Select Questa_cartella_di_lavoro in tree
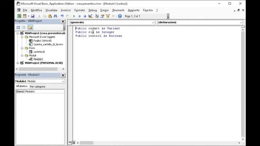This screenshot has height=146, width=260. [48, 44]
